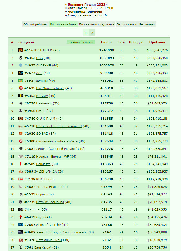Switch to Расписание боев tab

[x=63, y=24]
